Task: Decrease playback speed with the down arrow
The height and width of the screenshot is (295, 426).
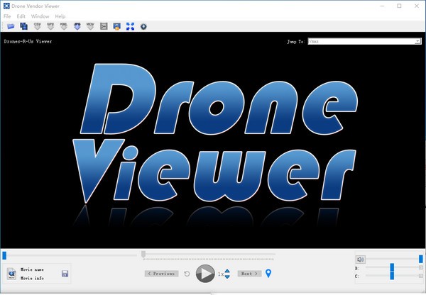Action: (227, 277)
